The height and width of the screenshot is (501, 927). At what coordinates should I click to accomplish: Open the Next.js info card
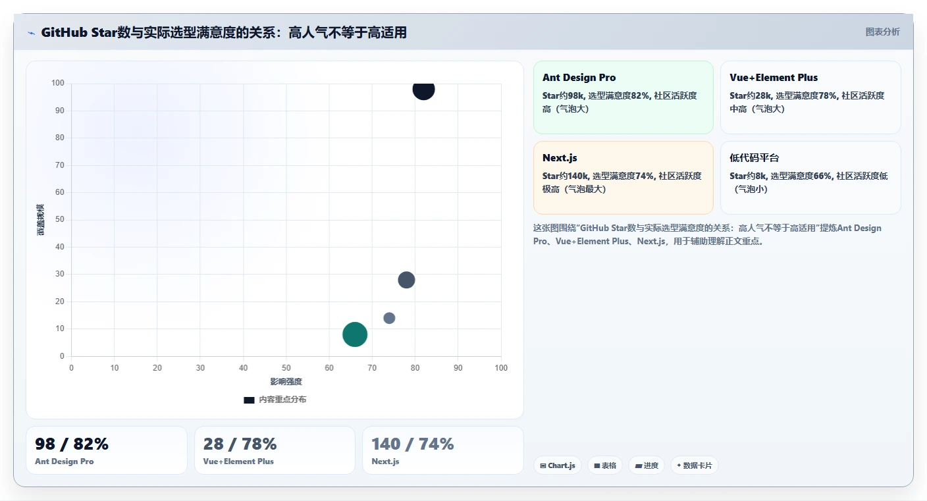(x=623, y=178)
